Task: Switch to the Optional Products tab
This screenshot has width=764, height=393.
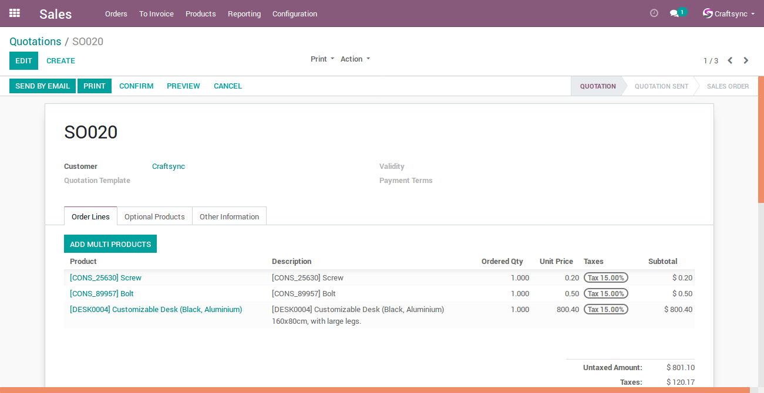Action: (154, 216)
